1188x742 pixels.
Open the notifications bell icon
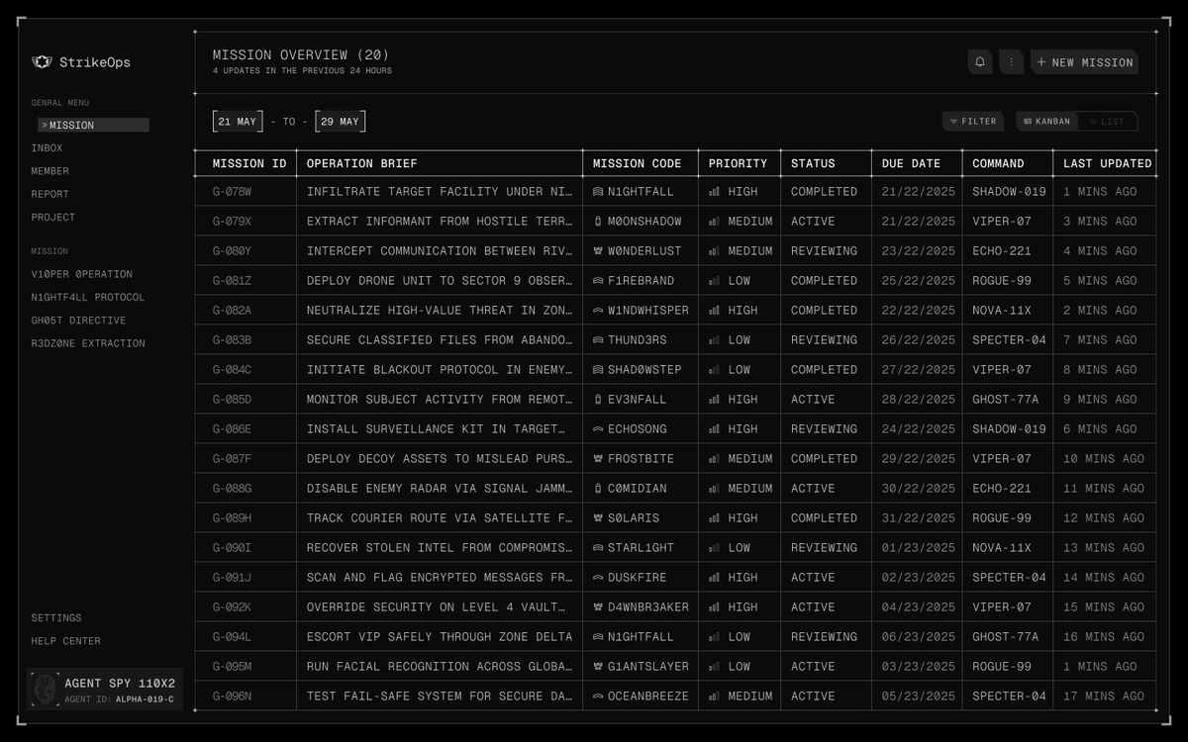pyautogui.click(x=980, y=62)
